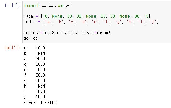
Task: Click the last 'series' code line
Action: [x=31, y=38]
